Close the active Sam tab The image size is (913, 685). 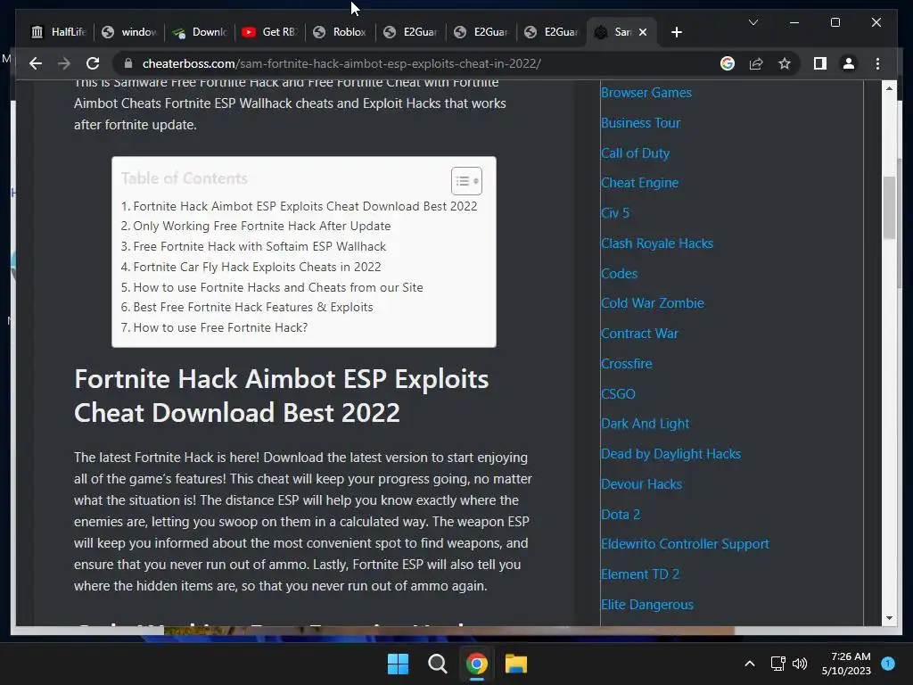pos(643,32)
